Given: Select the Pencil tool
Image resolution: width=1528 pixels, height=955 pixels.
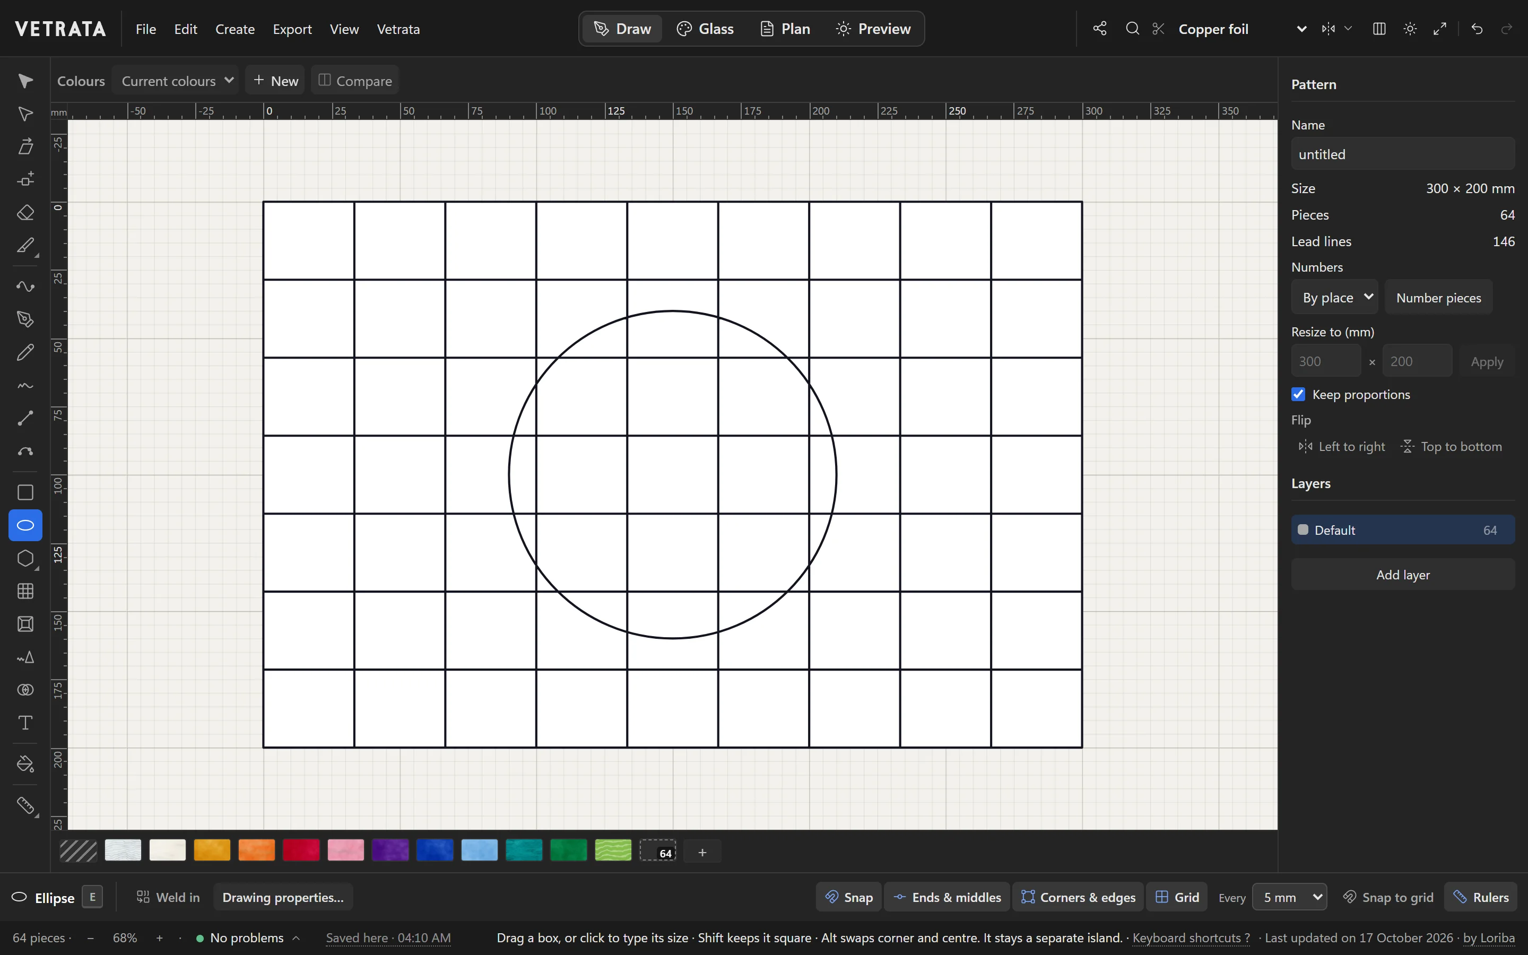Looking at the screenshot, I should [25, 352].
